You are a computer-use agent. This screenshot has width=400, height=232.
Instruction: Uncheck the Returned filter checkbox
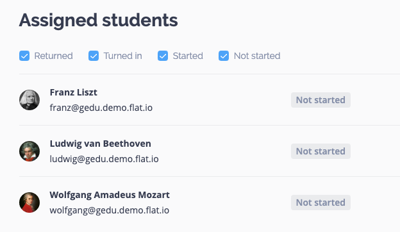pyautogui.click(x=24, y=56)
